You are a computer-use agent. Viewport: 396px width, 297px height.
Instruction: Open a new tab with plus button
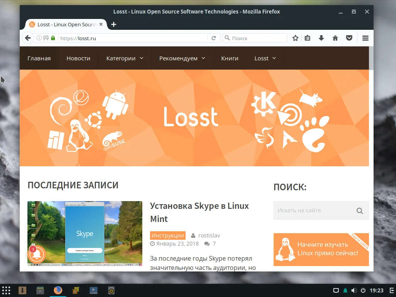click(114, 24)
